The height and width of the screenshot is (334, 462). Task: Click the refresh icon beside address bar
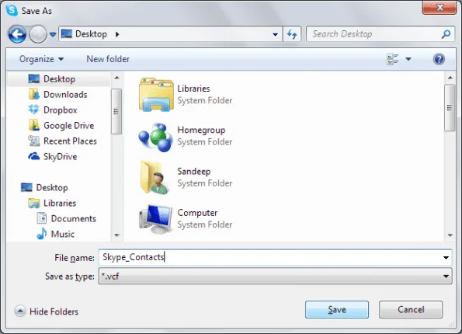click(292, 34)
